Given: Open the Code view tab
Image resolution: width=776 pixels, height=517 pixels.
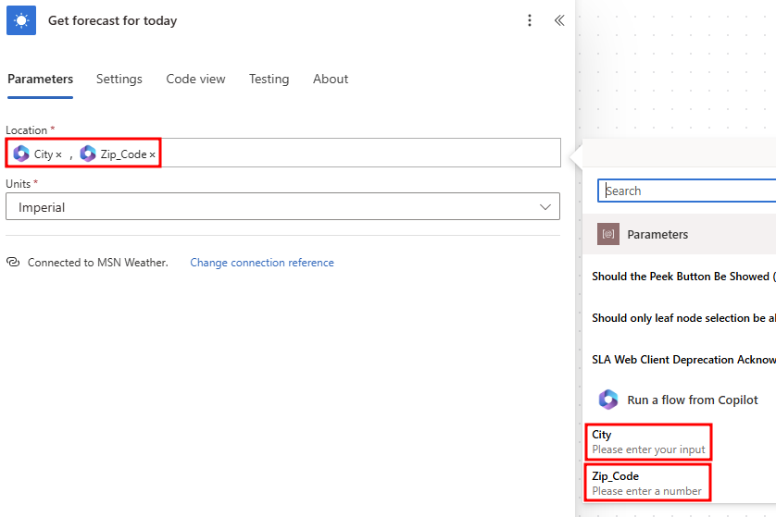Looking at the screenshot, I should tap(195, 80).
